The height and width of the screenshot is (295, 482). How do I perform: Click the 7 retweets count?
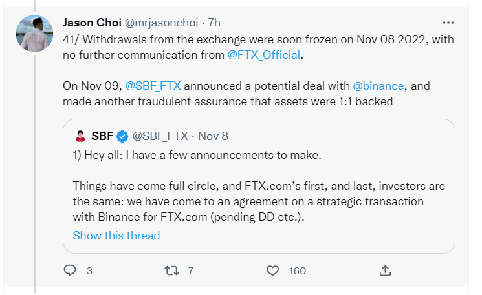[x=190, y=271]
